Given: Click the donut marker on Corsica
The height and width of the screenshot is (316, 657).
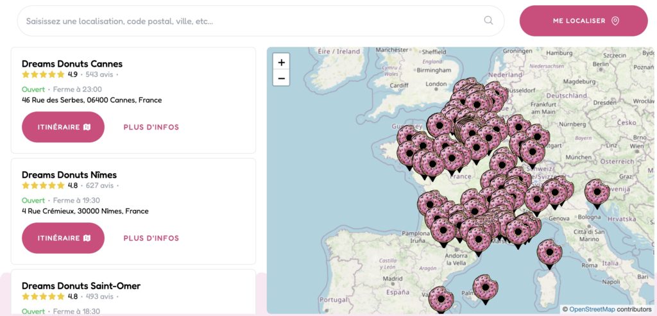Looking at the screenshot, I should pyautogui.click(x=549, y=254).
